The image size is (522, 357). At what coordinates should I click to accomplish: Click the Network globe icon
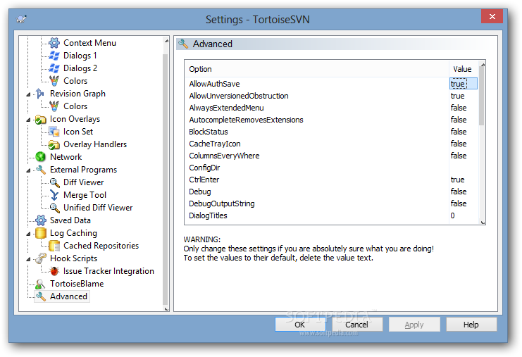tap(41, 157)
